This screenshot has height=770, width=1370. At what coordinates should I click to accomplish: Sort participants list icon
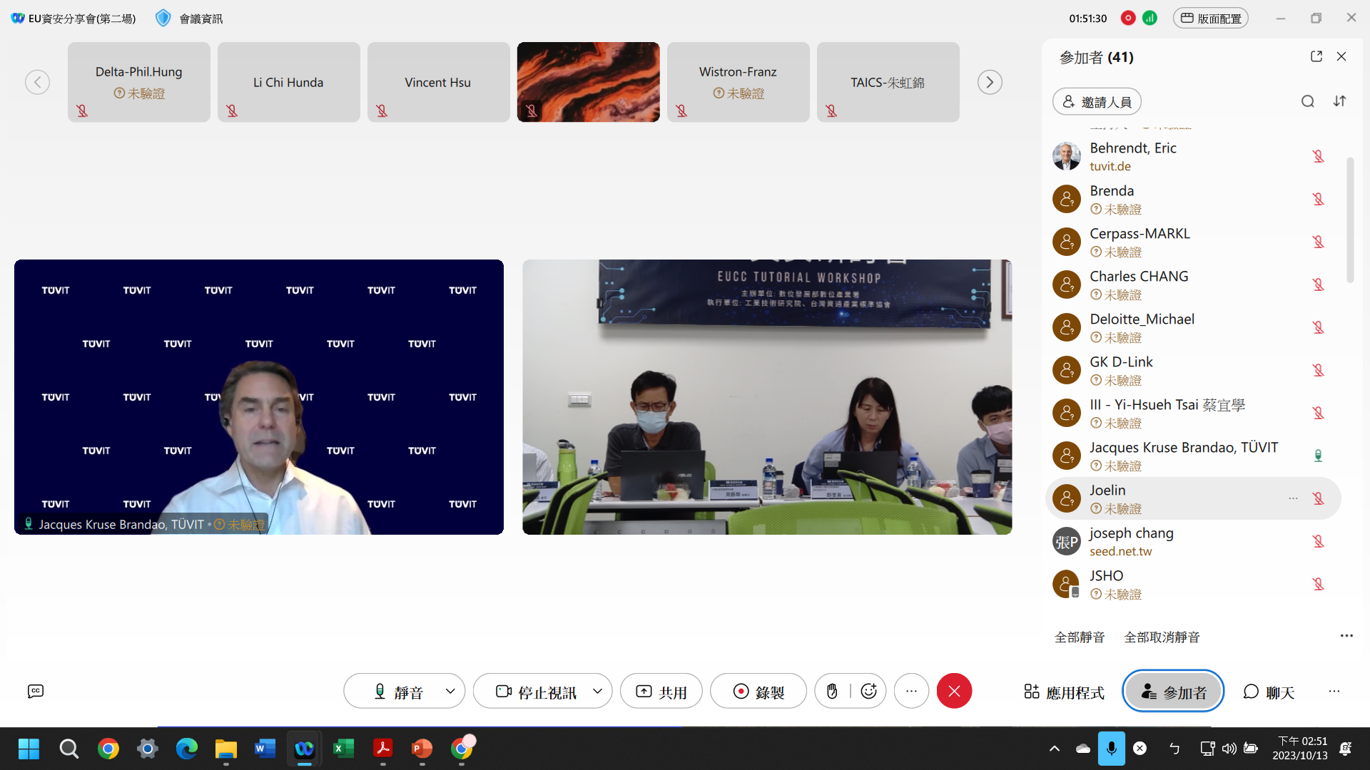click(1340, 101)
